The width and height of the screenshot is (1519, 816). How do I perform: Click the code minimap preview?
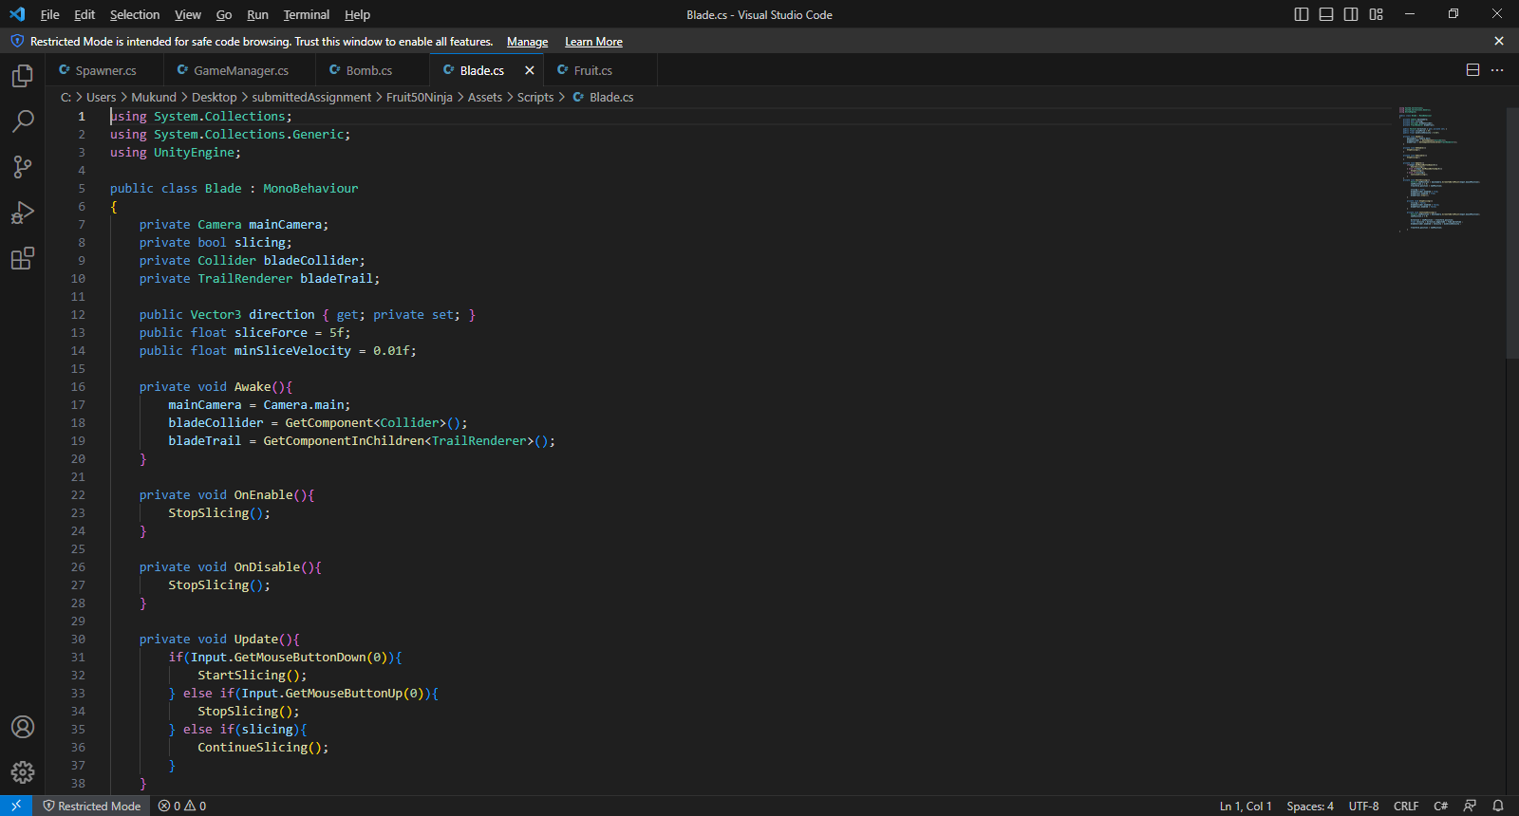point(1441,169)
